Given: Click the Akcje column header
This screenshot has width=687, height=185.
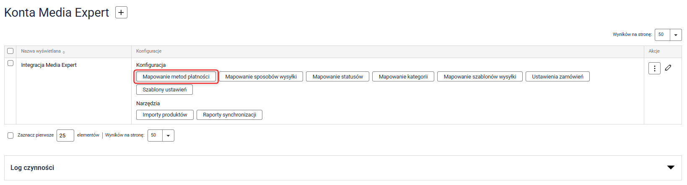Looking at the screenshot, I should pos(654,51).
